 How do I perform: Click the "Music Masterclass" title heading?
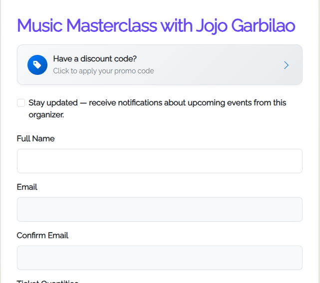click(87, 25)
